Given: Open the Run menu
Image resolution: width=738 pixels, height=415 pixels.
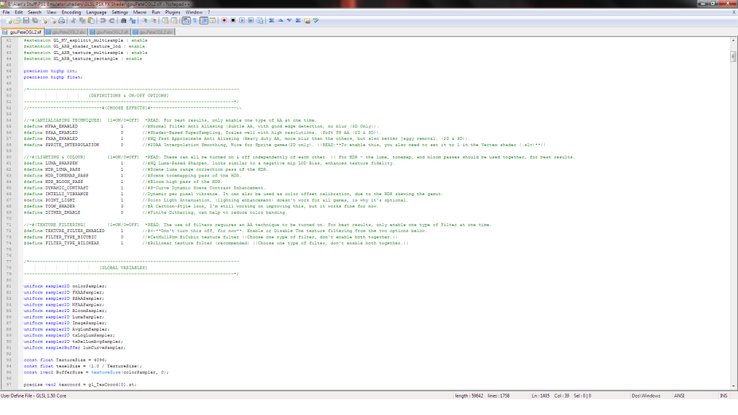Looking at the screenshot, I should pos(156,12).
